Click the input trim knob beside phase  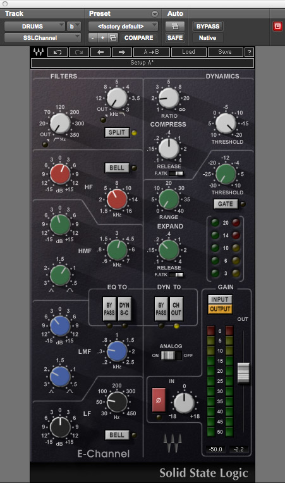click(x=184, y=403)
